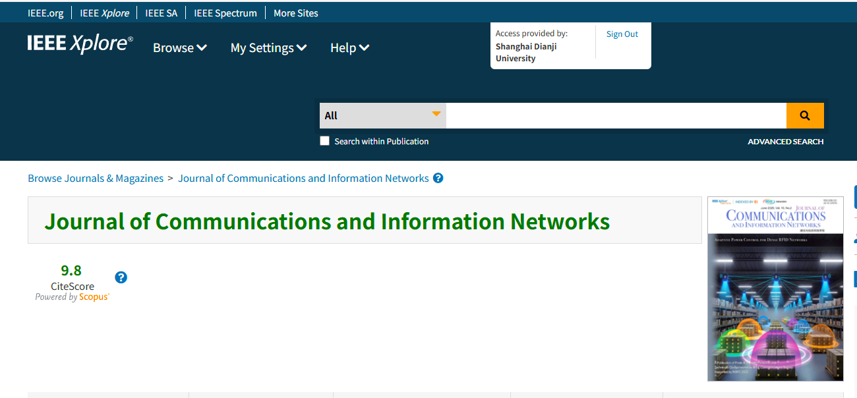
Task: Open the journal cover thumbnail image
Action: 775,289
